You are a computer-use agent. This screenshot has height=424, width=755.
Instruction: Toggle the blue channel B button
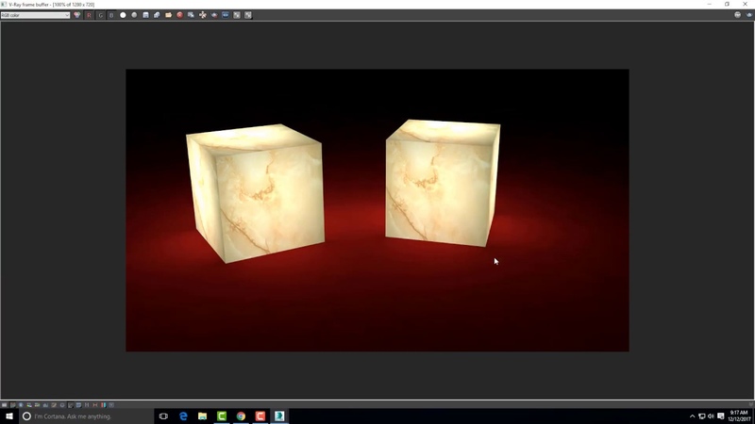click(x=111, y=15)
